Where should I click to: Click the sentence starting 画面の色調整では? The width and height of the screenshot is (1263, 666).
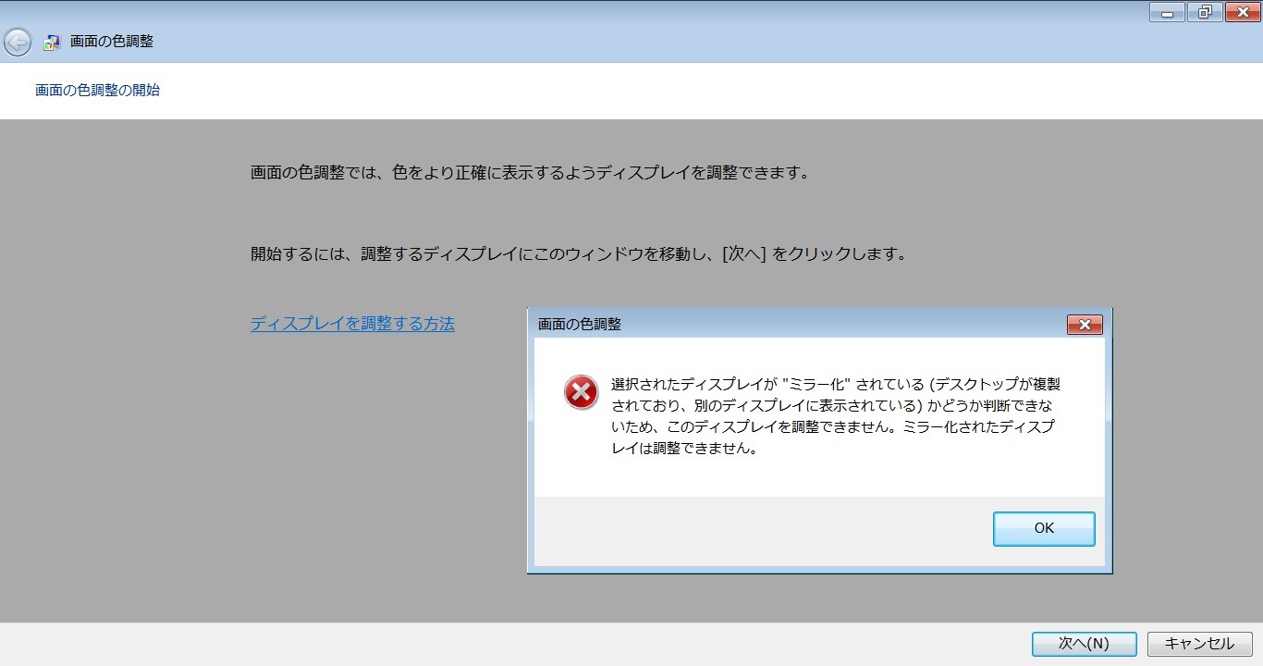tap(531, 172)
